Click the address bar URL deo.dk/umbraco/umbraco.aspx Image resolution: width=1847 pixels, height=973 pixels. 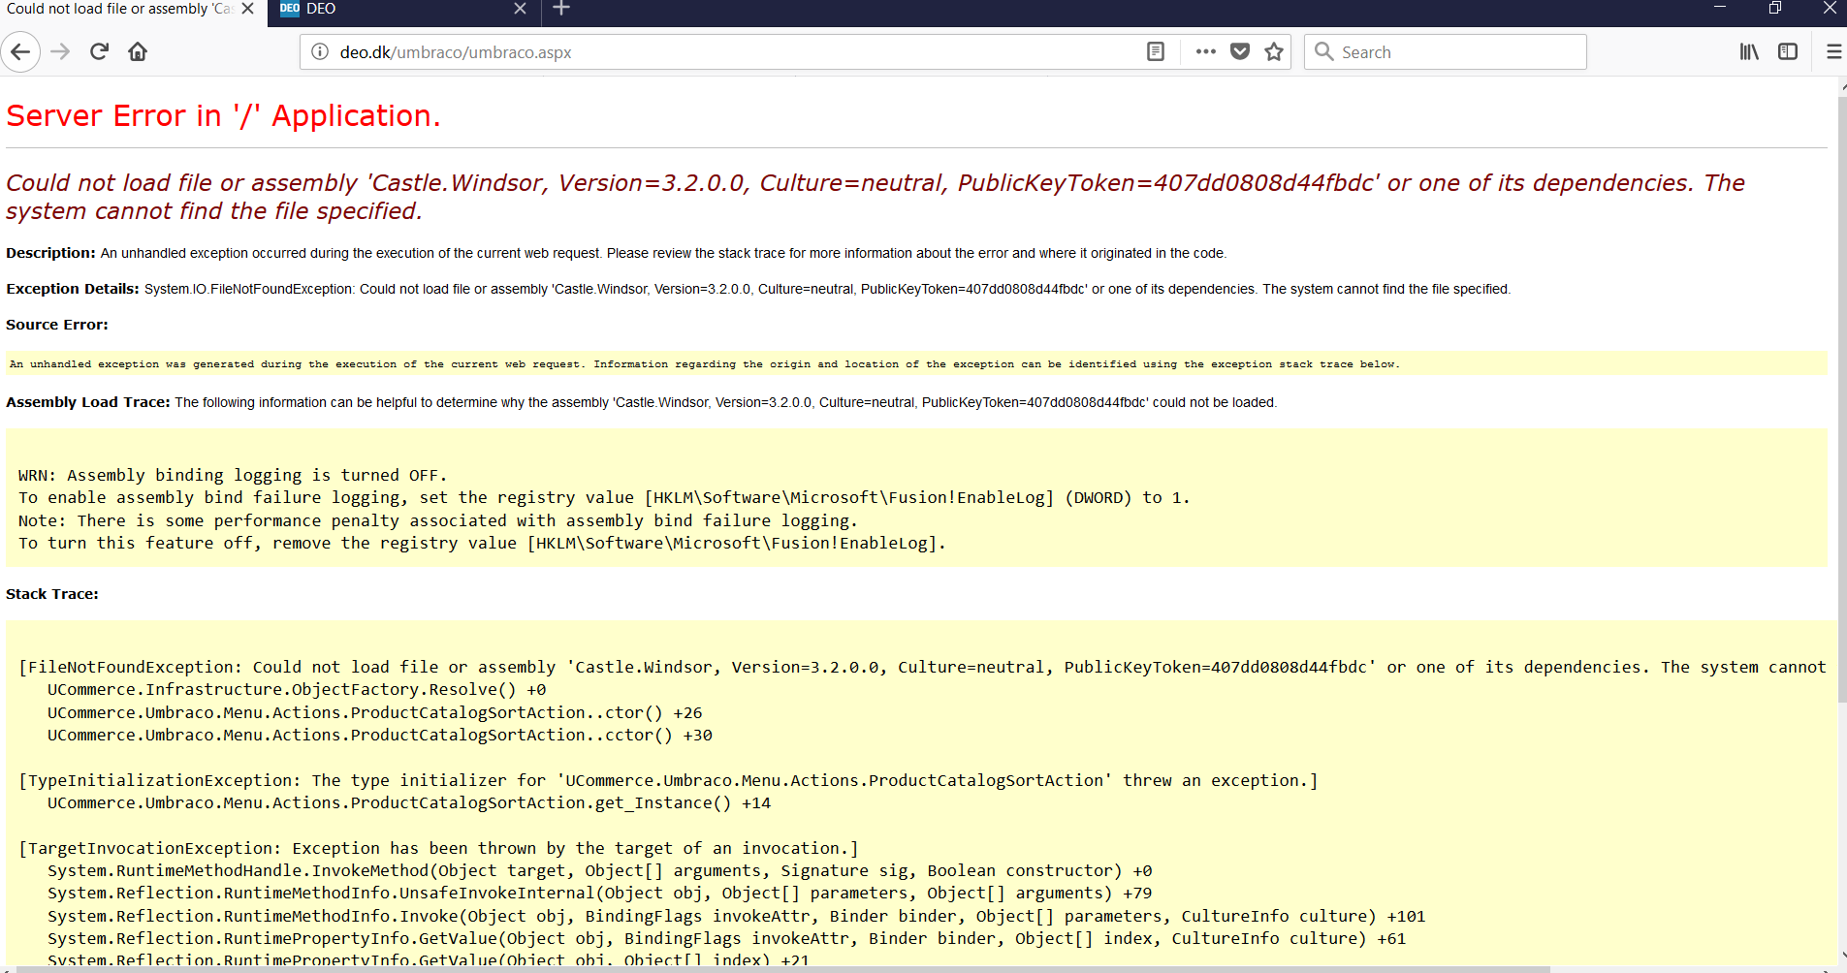(456, 52)
